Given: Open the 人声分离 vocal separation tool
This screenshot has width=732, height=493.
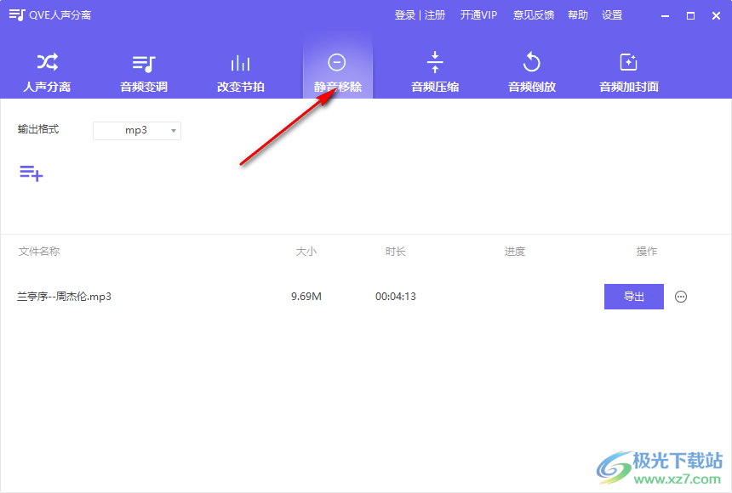Looking at the screenshot, I should pyautogui.click(x=47, y=71).
